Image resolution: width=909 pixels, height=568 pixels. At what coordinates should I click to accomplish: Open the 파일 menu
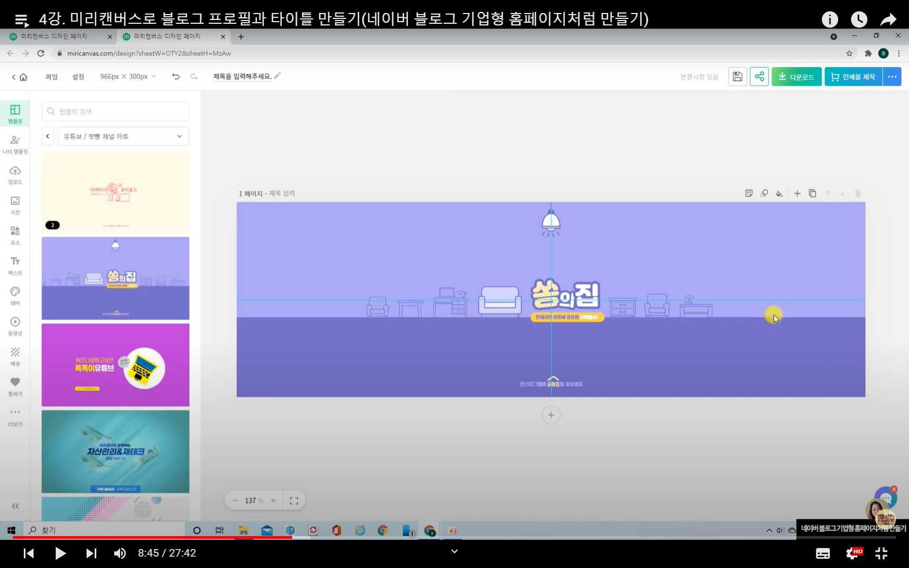(51, 77)
